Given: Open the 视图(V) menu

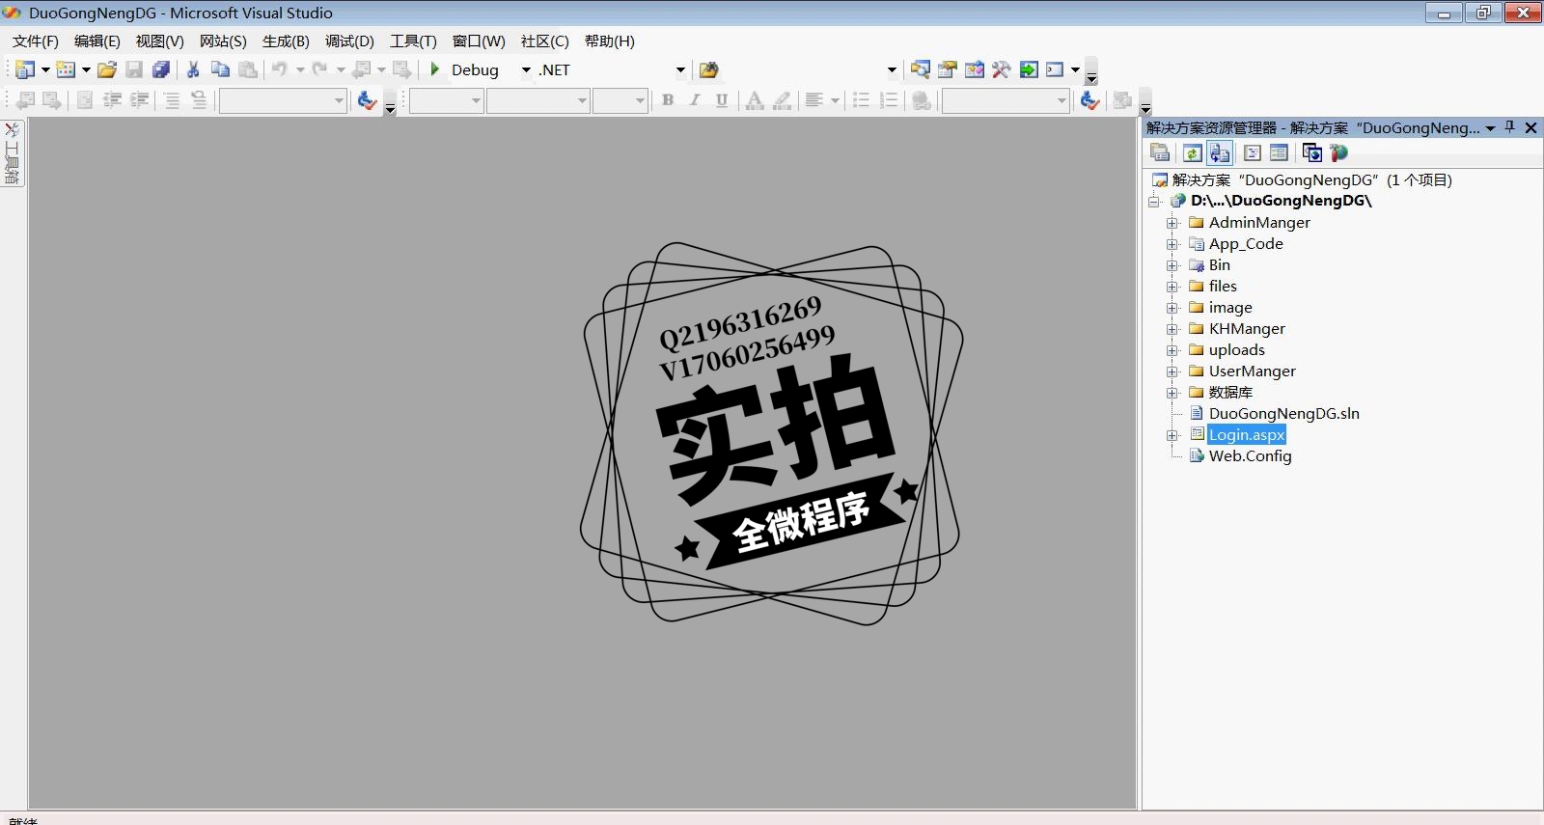Looking at the screenshot, I should coord(160,41).
